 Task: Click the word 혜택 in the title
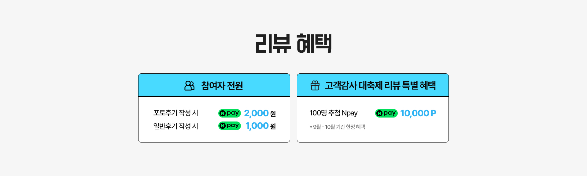314,44
